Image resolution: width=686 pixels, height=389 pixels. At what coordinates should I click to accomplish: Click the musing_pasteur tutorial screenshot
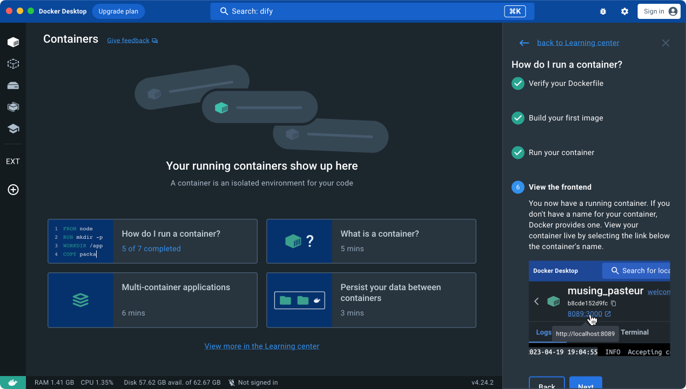coord(599,309)
